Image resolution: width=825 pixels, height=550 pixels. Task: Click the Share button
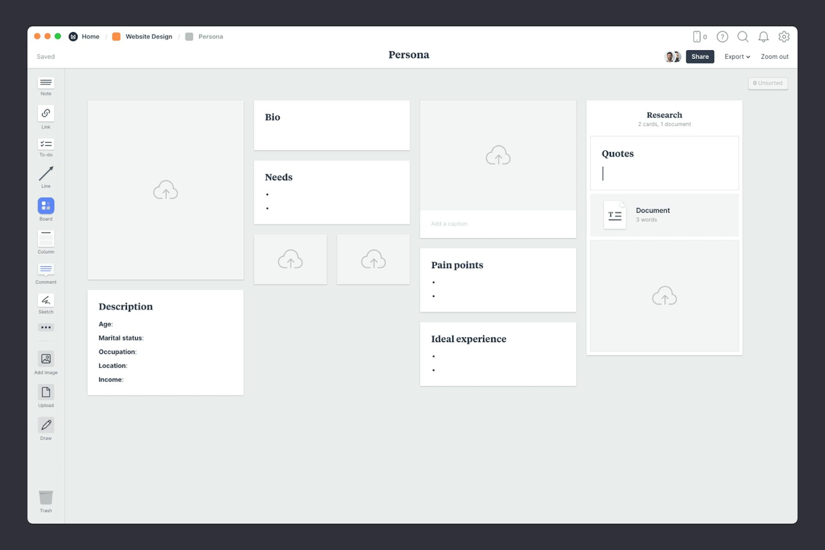[x=700, y=56]
